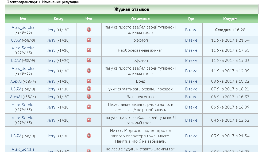
Task: Click the red icon beside 'учимся учитывать режимы поездок'
Action: coord(89,89)
